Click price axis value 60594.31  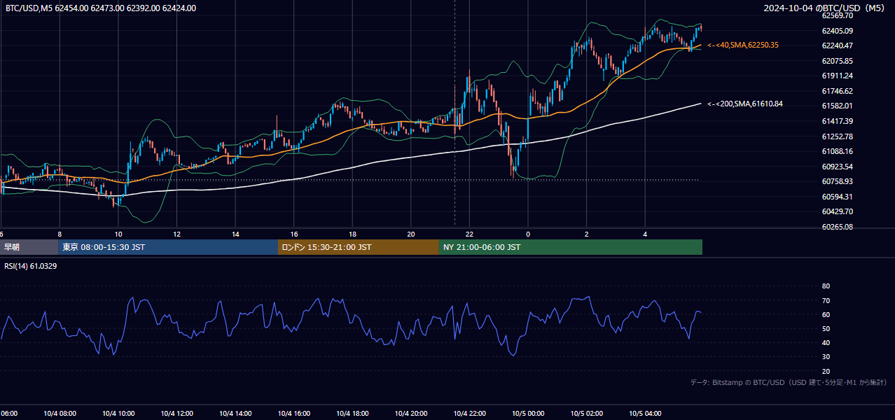point(837,197)
